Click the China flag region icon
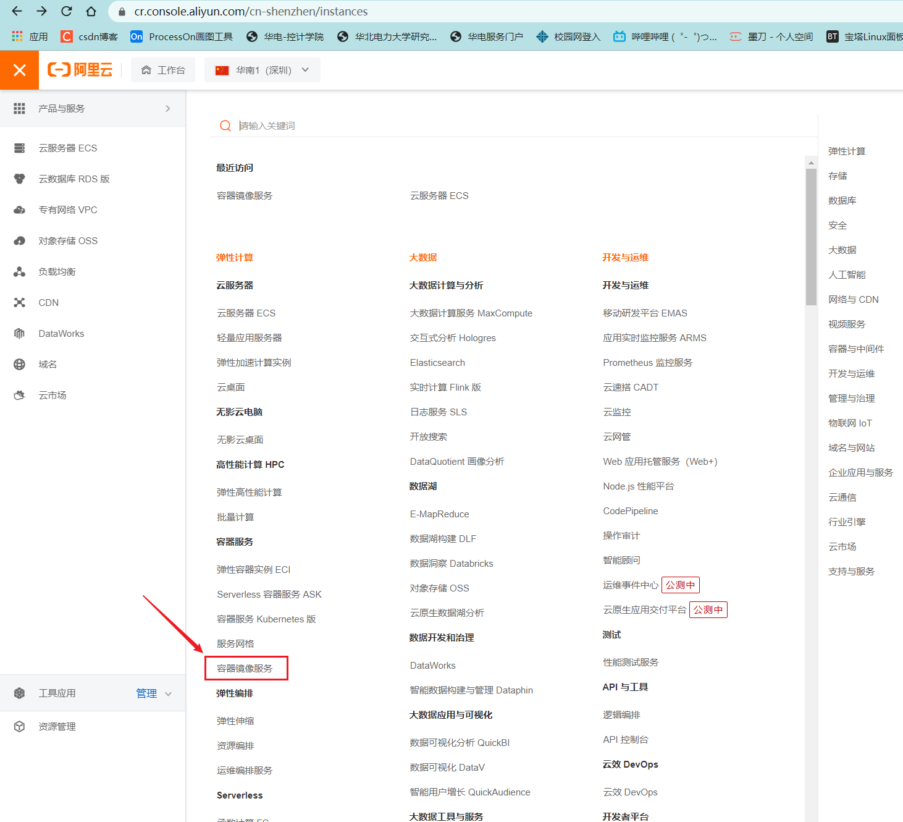903x822 pixels. pyautogui.click(x=222, y=70)
